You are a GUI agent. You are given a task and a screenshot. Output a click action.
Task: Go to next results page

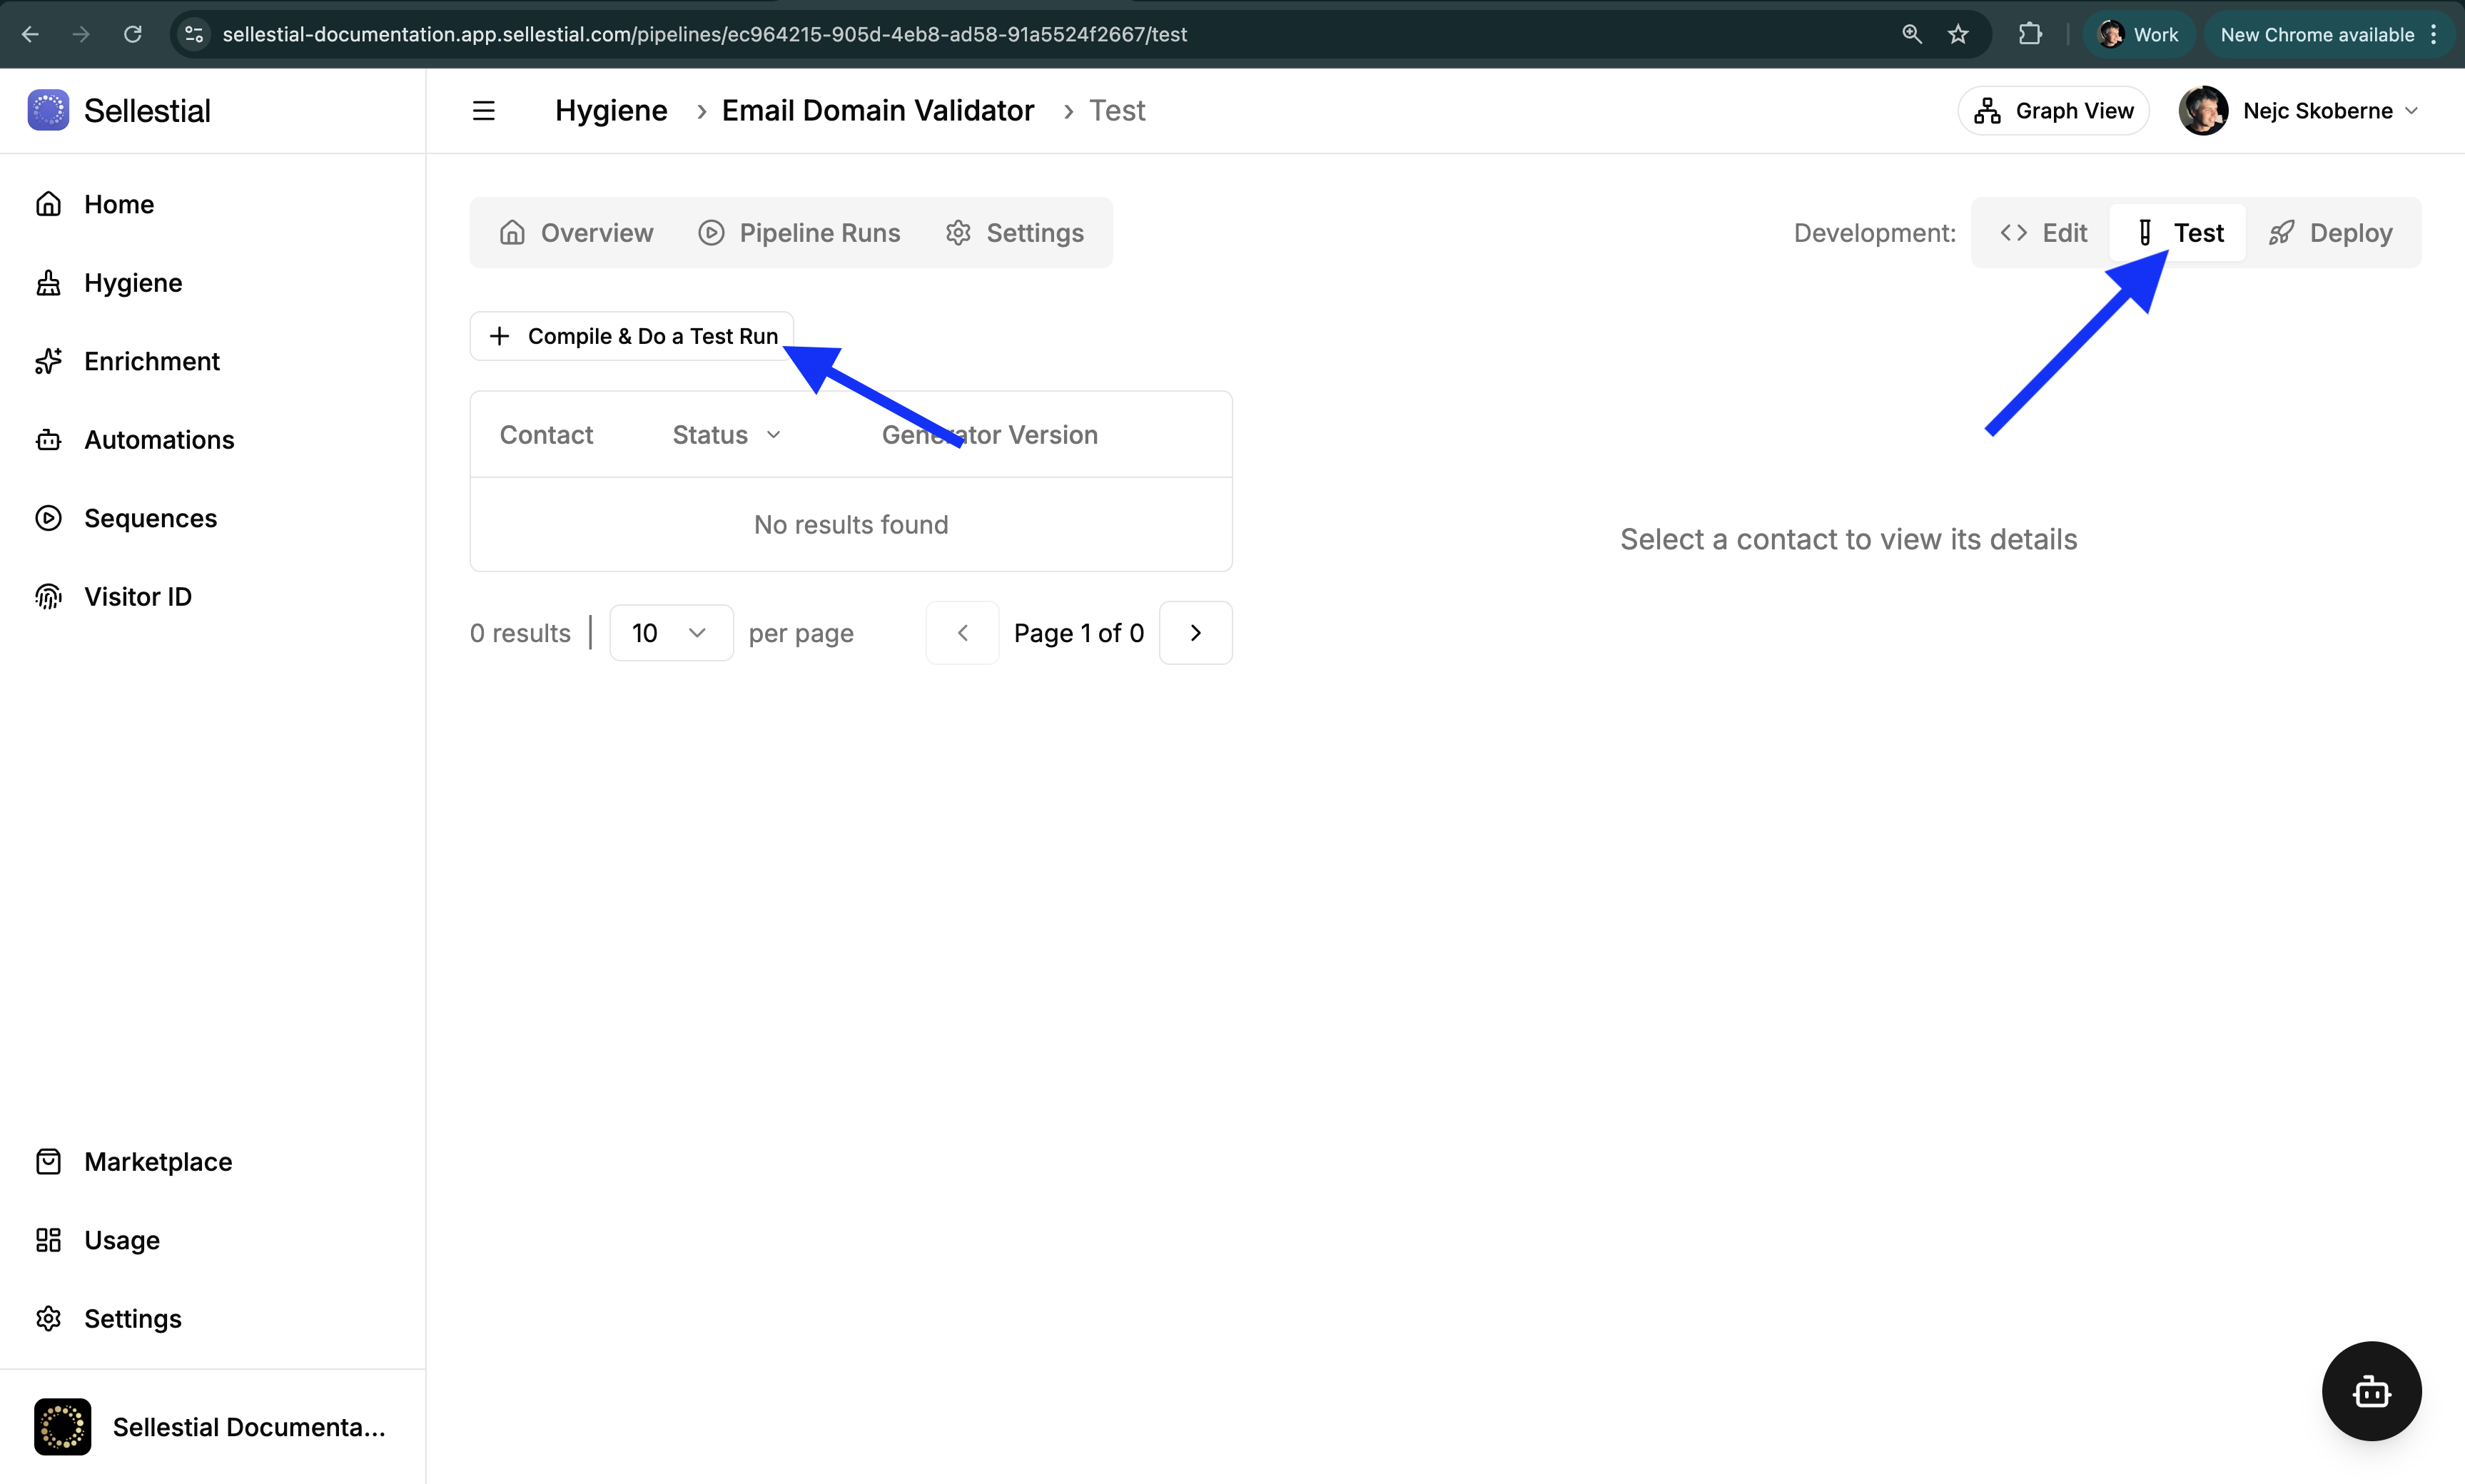[1195, 633]
